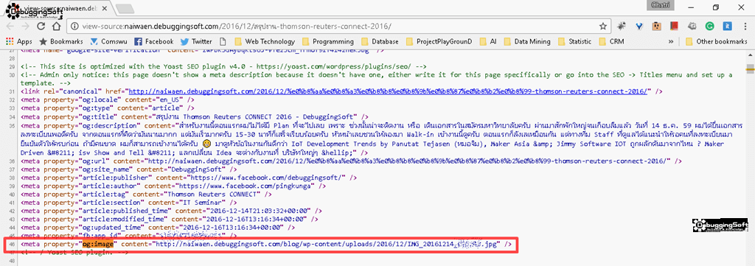Expand the CRM bookmarks folder

click(611, 41)
